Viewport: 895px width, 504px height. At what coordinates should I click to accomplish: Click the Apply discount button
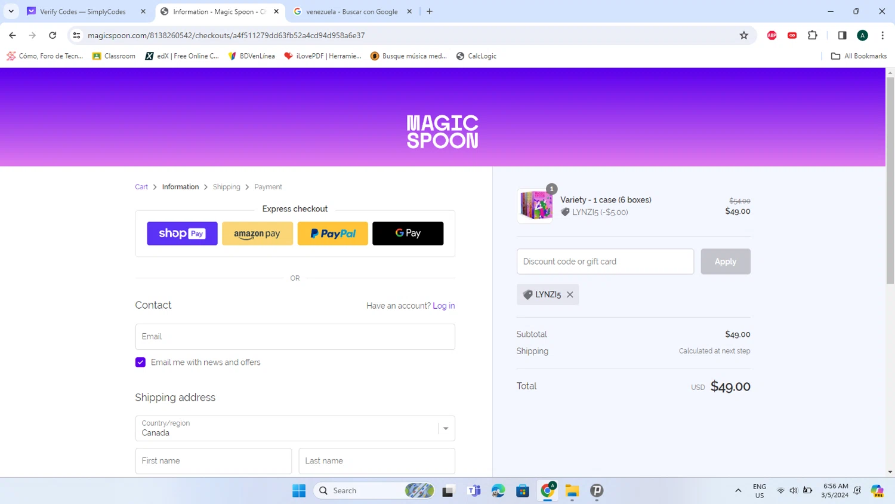(726, 262)
